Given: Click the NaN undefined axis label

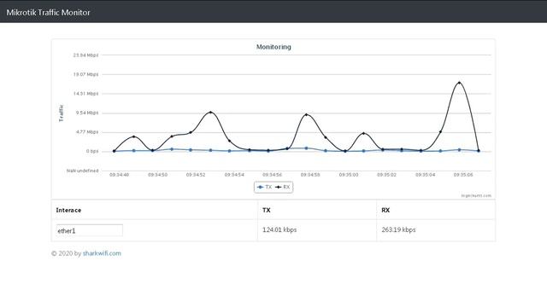Looking at the screenshot, I should [x=83, y=171].
